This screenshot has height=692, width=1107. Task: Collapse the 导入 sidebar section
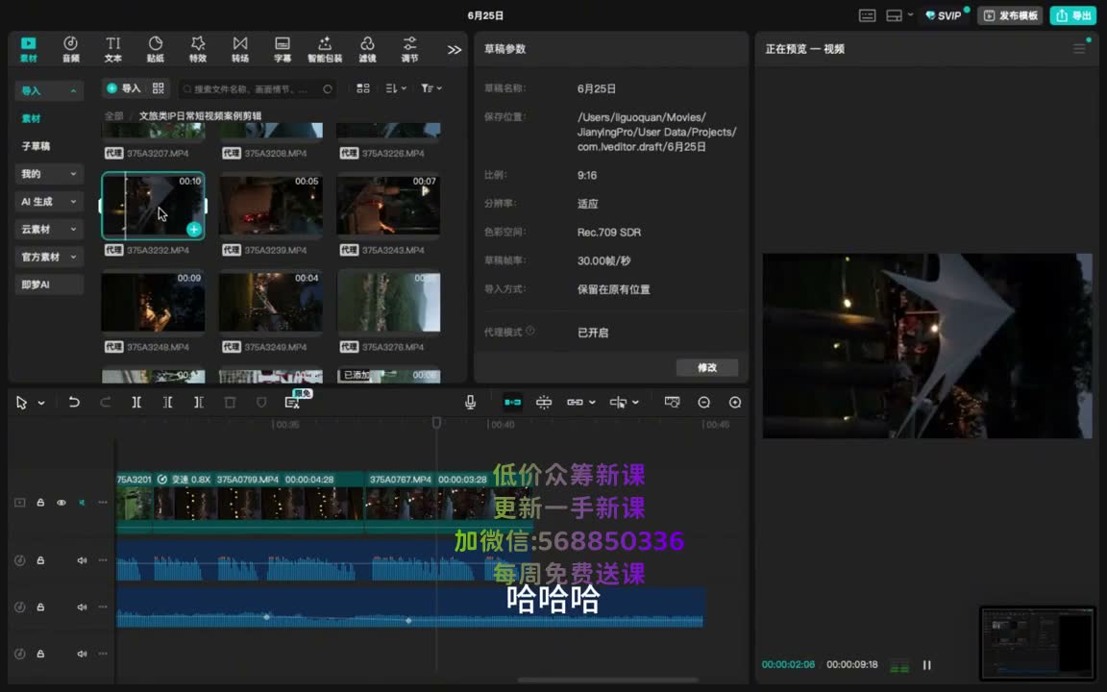[x=49, y=90]
